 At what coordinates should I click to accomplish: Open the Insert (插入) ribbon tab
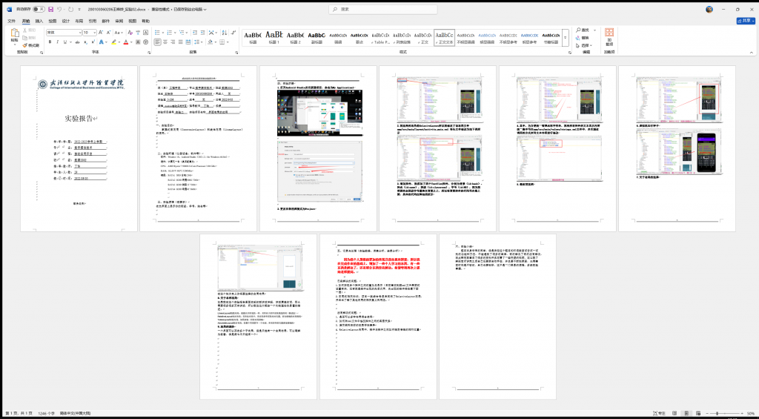coord(39,22)
